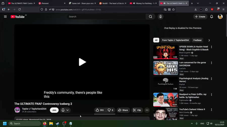Click the taskbar volume icon

point(211,123)
